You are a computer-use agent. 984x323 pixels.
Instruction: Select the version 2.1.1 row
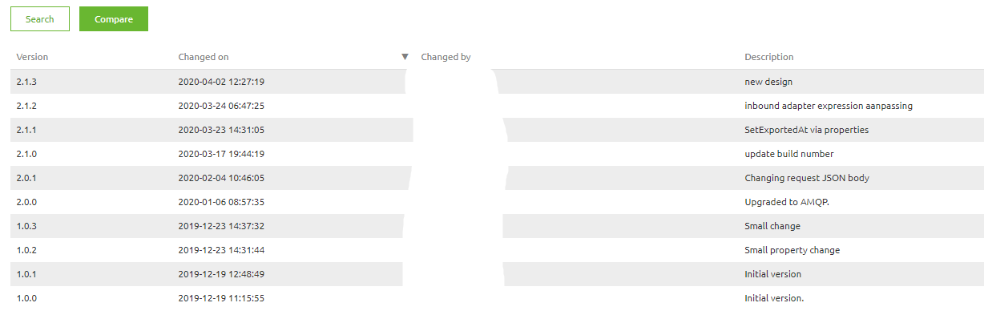point(26,130)
